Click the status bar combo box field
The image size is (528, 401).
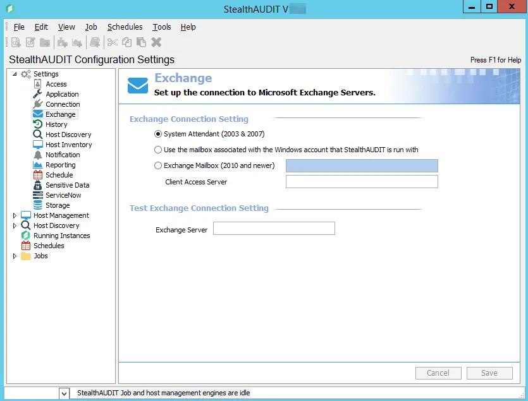click(32, 393)
